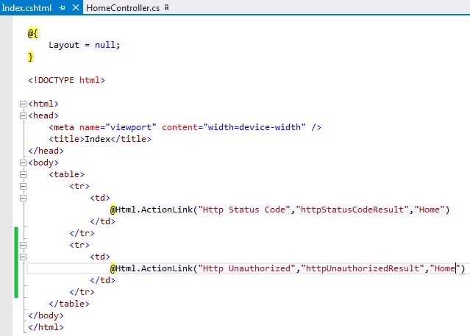Click the second @Html.ActionLink call
Screen dimensions: 470x336
click(x=288, y=268)
